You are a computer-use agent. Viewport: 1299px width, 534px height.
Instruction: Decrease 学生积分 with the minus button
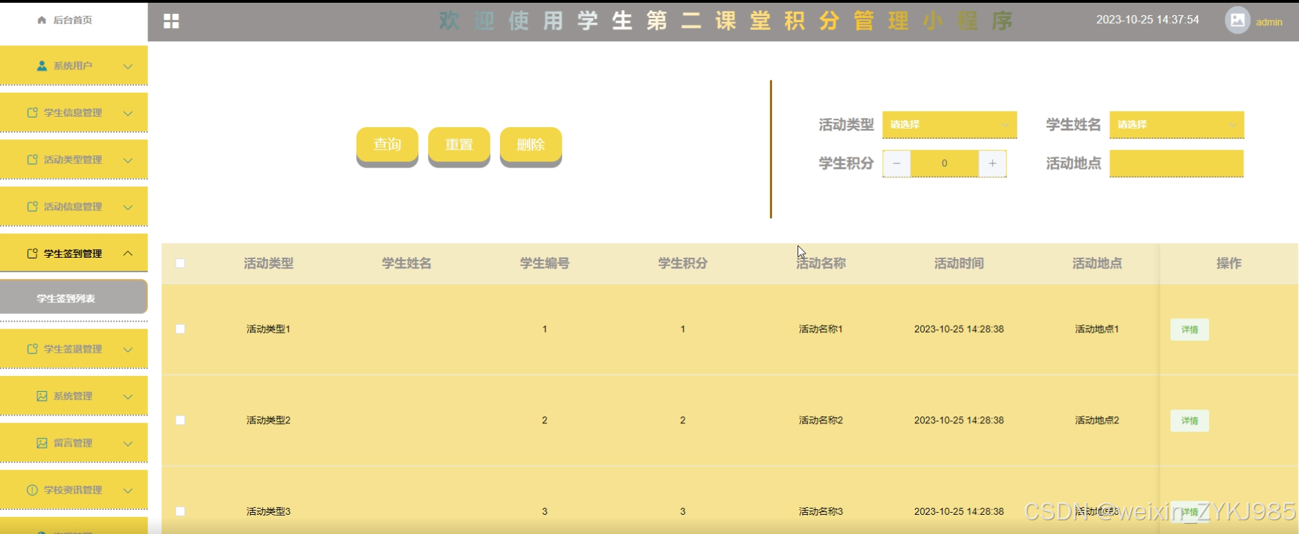pyautogui.click(x=896, y=164)
